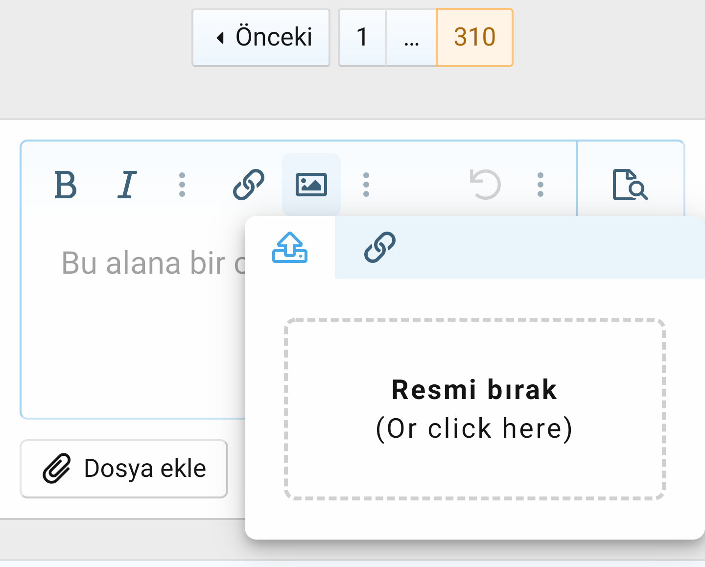
Task: Open the extra actions overflow menu
Action: coord(540,185)
